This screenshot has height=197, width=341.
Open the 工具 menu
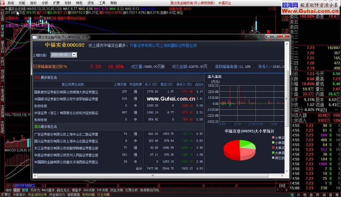click(102, 3)
